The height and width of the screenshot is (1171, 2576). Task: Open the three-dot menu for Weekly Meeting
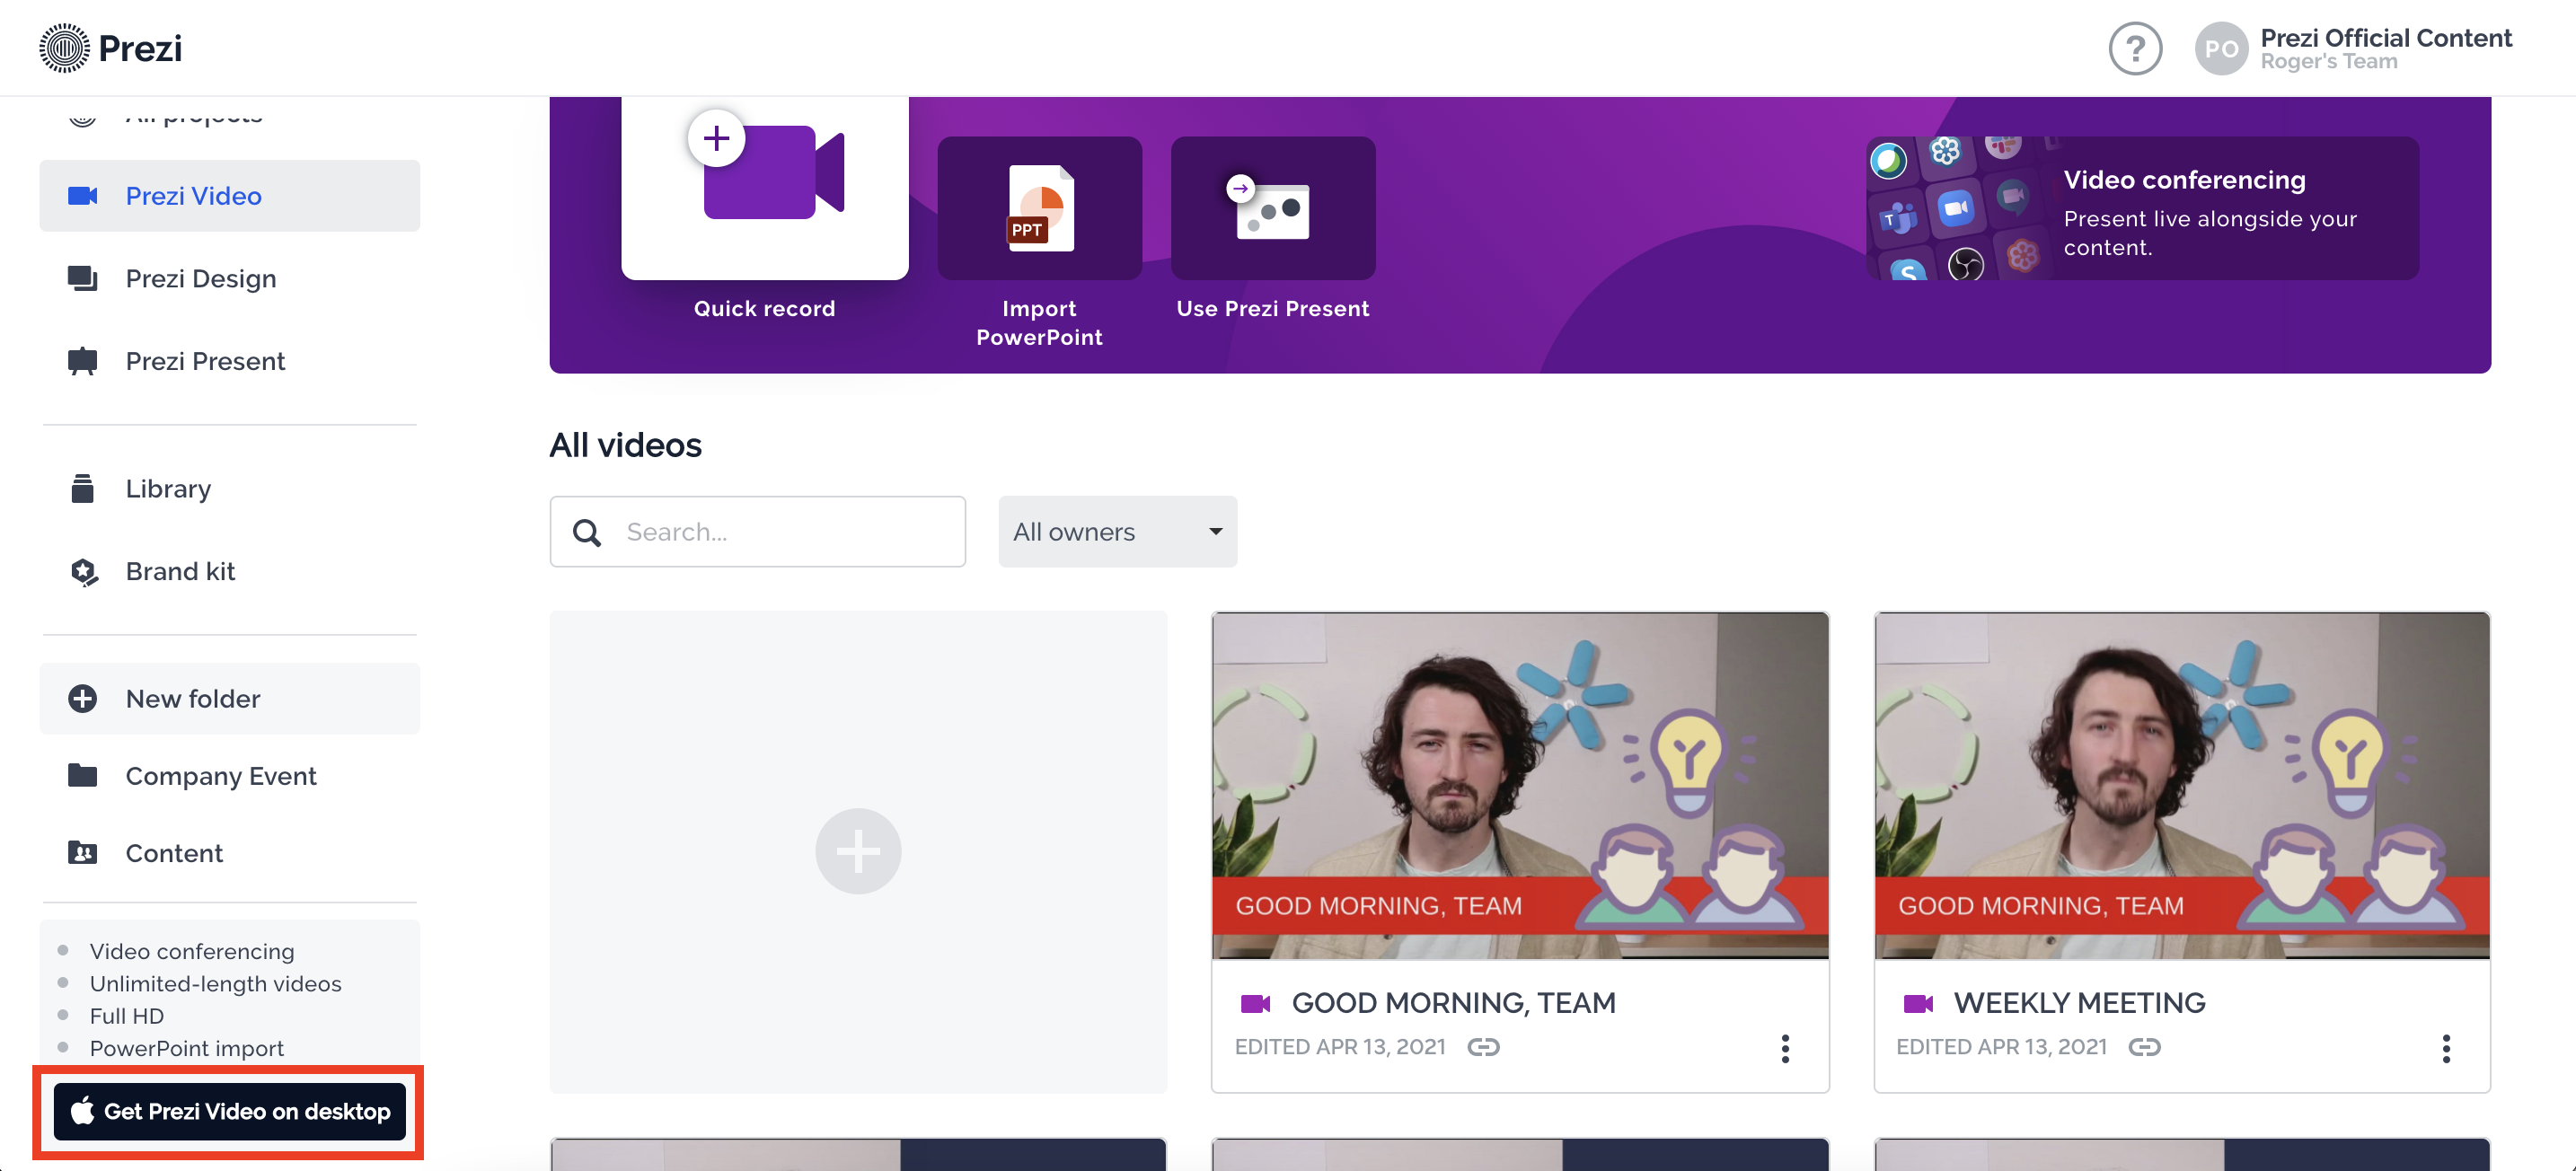[x=2446, y=1049]
